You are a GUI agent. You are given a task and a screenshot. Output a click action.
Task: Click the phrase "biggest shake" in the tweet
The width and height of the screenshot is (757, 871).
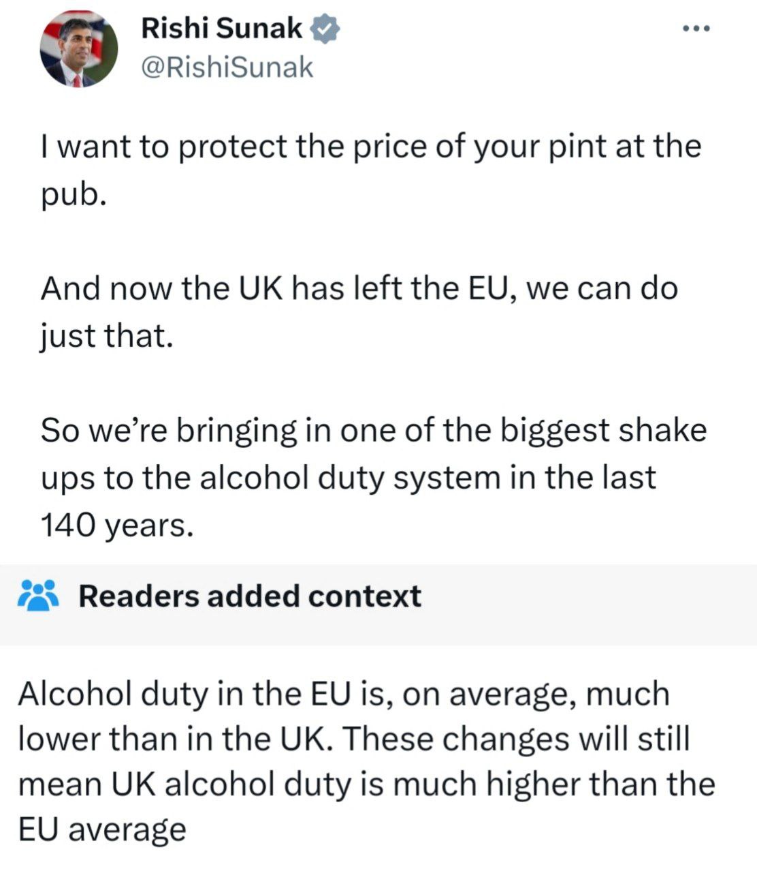[x=610, y=431]
